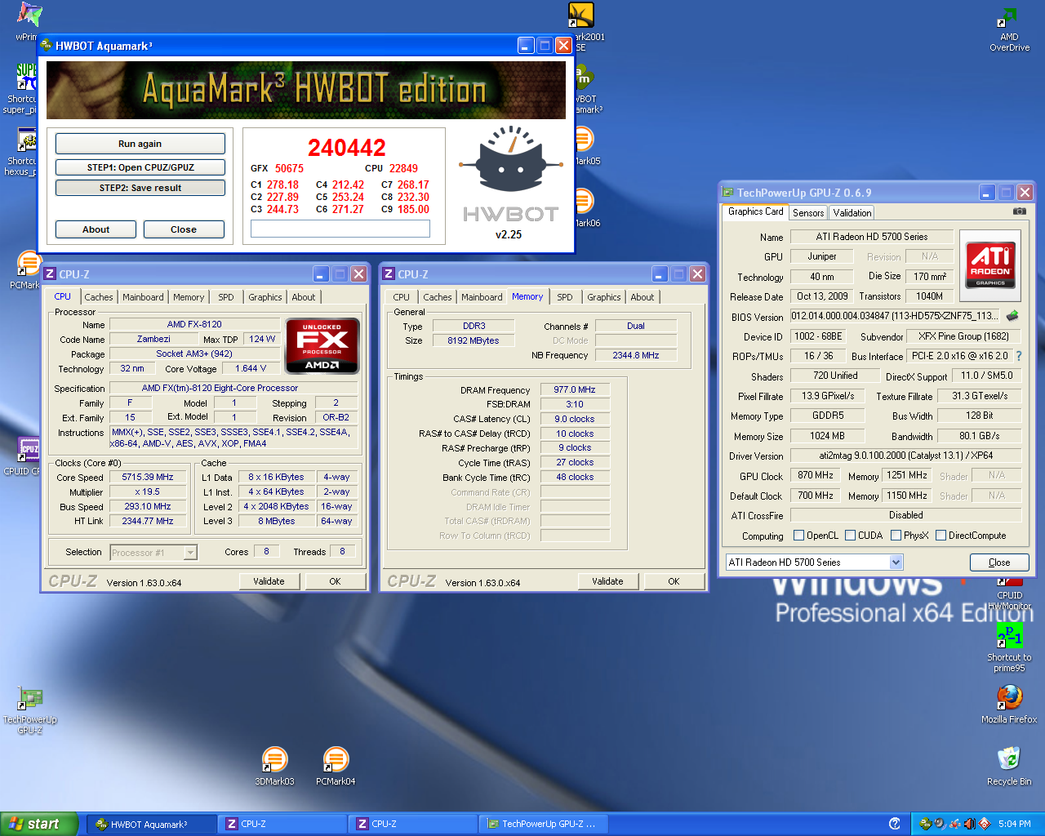This screenshot has height=836, width=1045.
Task: Click the BIOS save icon in GPU-Z
Action: coord(1012,316)
